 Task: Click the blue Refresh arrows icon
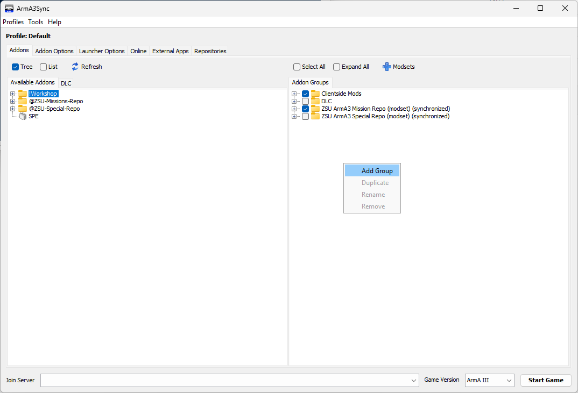75,67
